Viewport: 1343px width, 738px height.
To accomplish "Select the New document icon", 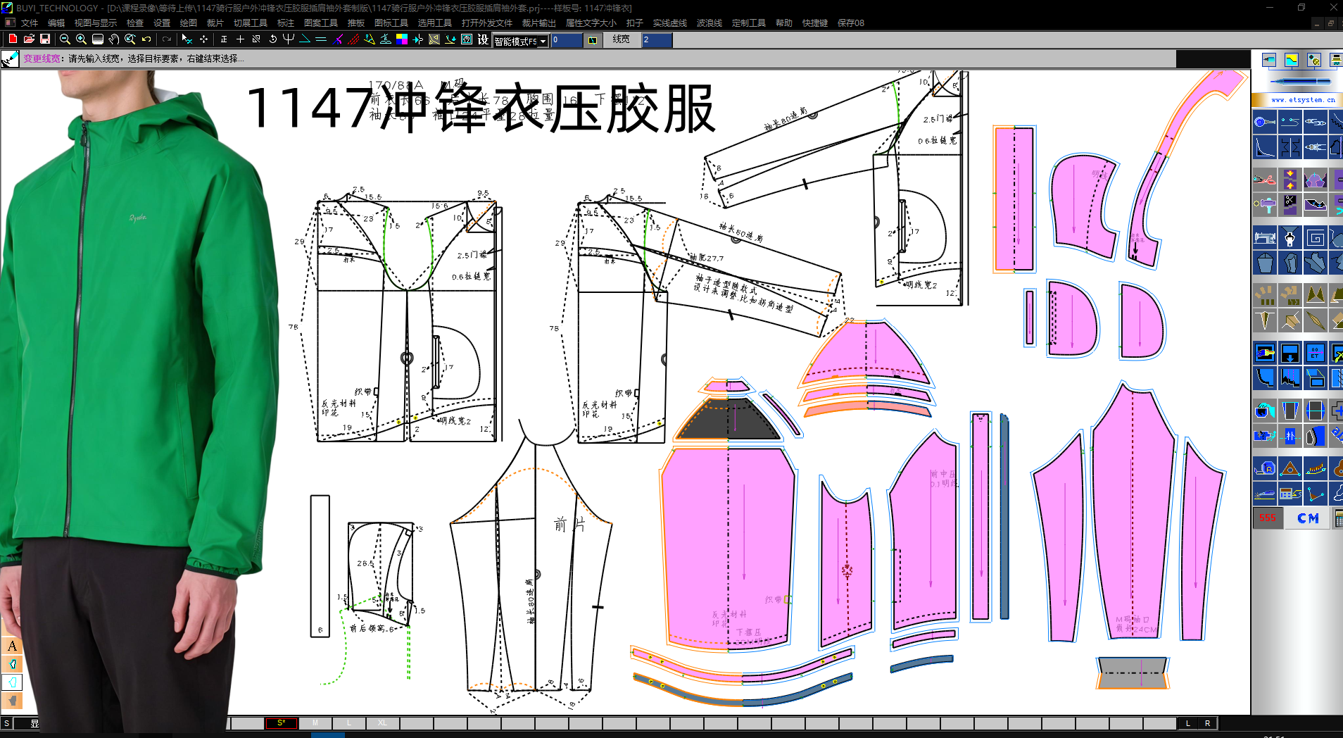I will point(12,40).
